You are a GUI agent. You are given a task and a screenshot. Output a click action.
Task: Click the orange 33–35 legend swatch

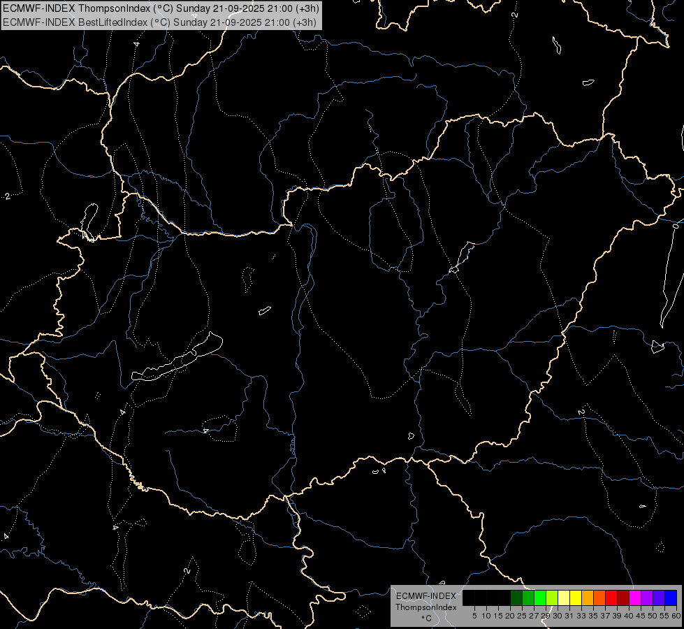tap(587, 598)
